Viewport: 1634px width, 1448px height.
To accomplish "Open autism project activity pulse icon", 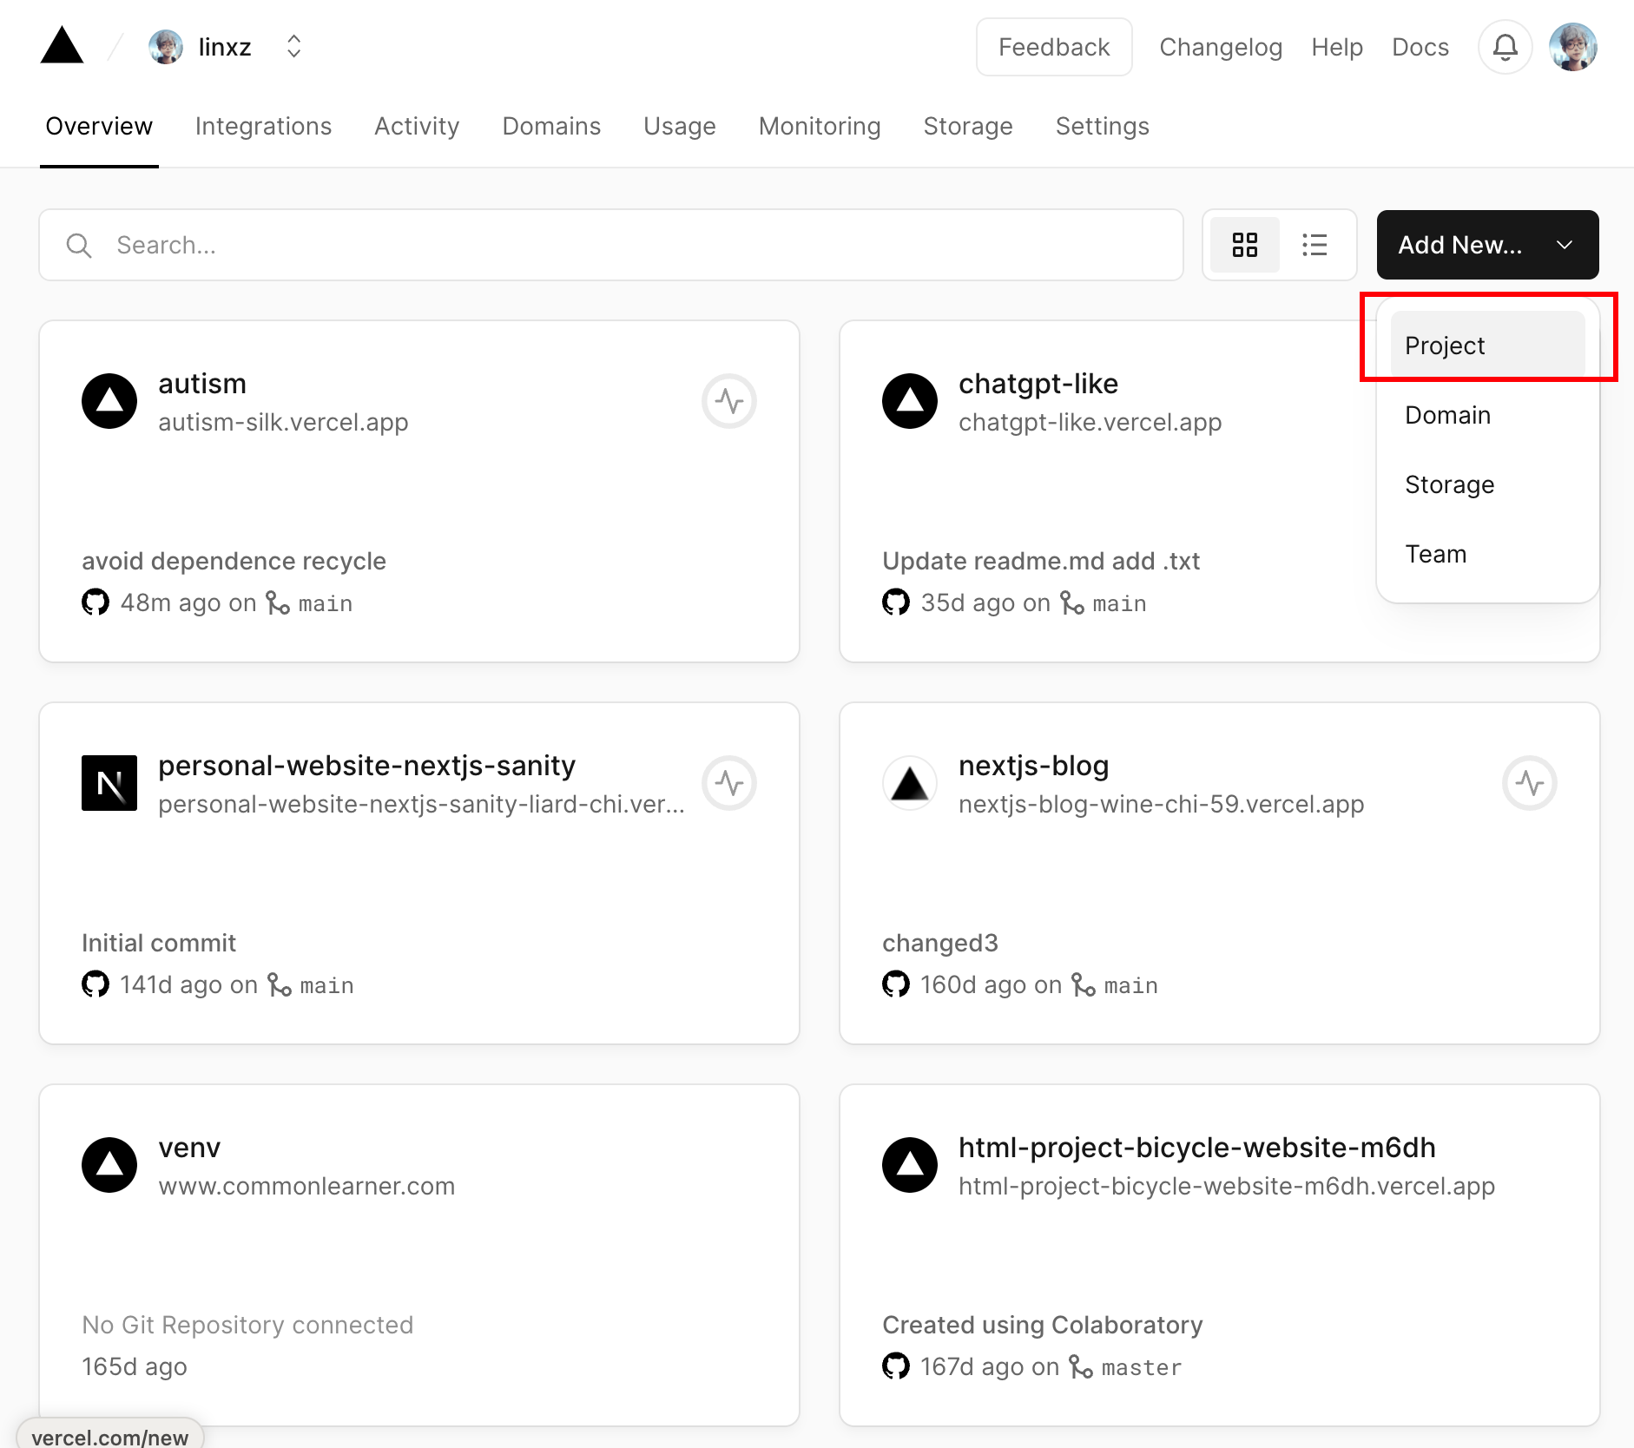I will [729, 401].
